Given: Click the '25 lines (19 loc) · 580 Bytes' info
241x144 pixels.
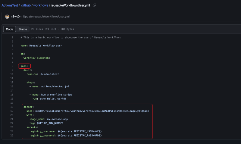Looking at the screenshot, I should (52, 29).
